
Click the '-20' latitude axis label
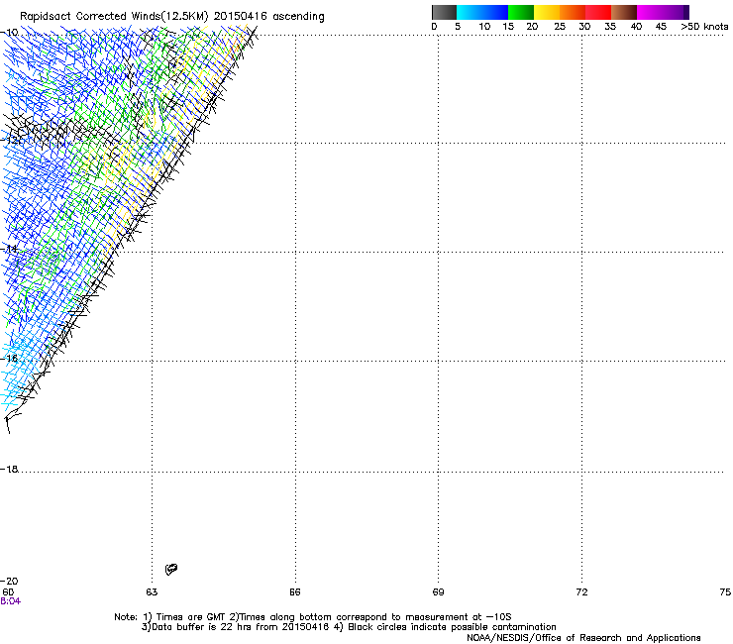pos(9,582)
